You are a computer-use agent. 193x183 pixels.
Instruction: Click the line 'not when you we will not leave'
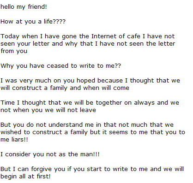coord(48,110)
